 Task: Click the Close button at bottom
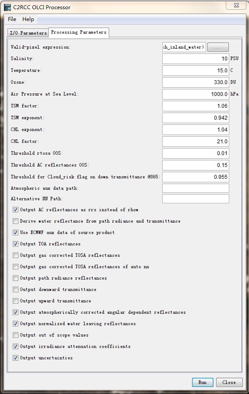(229, 382)
